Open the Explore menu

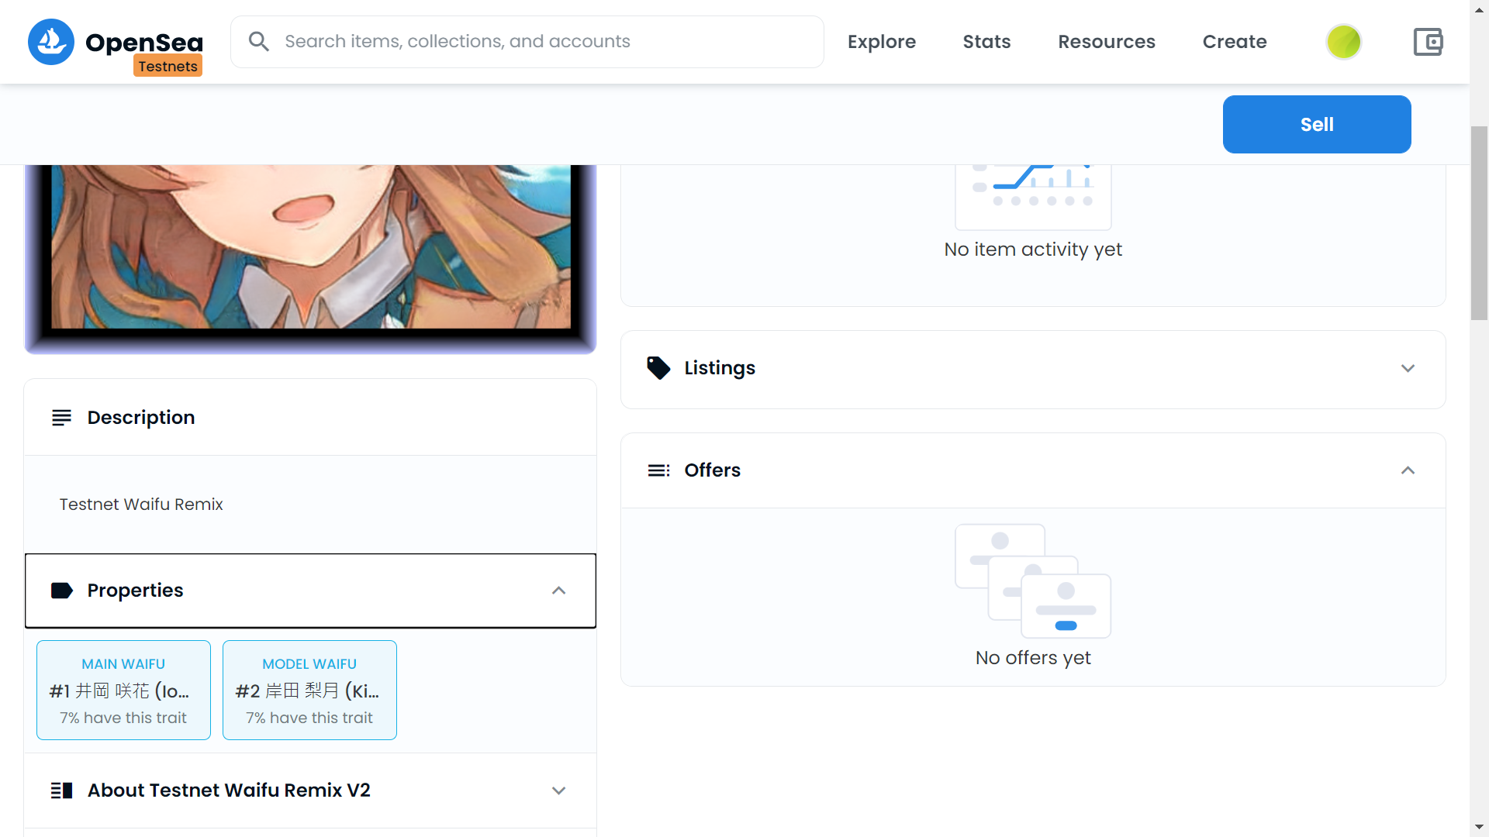coord(882,42)
